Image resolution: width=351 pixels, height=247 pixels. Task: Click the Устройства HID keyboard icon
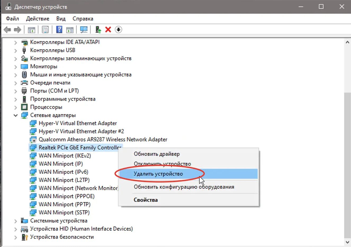click(x=24, y=229)
